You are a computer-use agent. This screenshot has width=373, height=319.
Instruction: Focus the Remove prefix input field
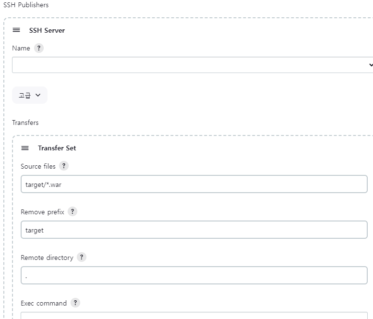(x=194, y=230)
